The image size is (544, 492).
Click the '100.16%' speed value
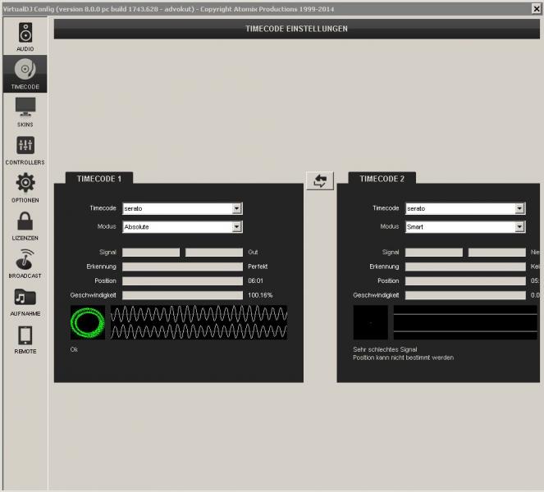[x=260, y=295]
